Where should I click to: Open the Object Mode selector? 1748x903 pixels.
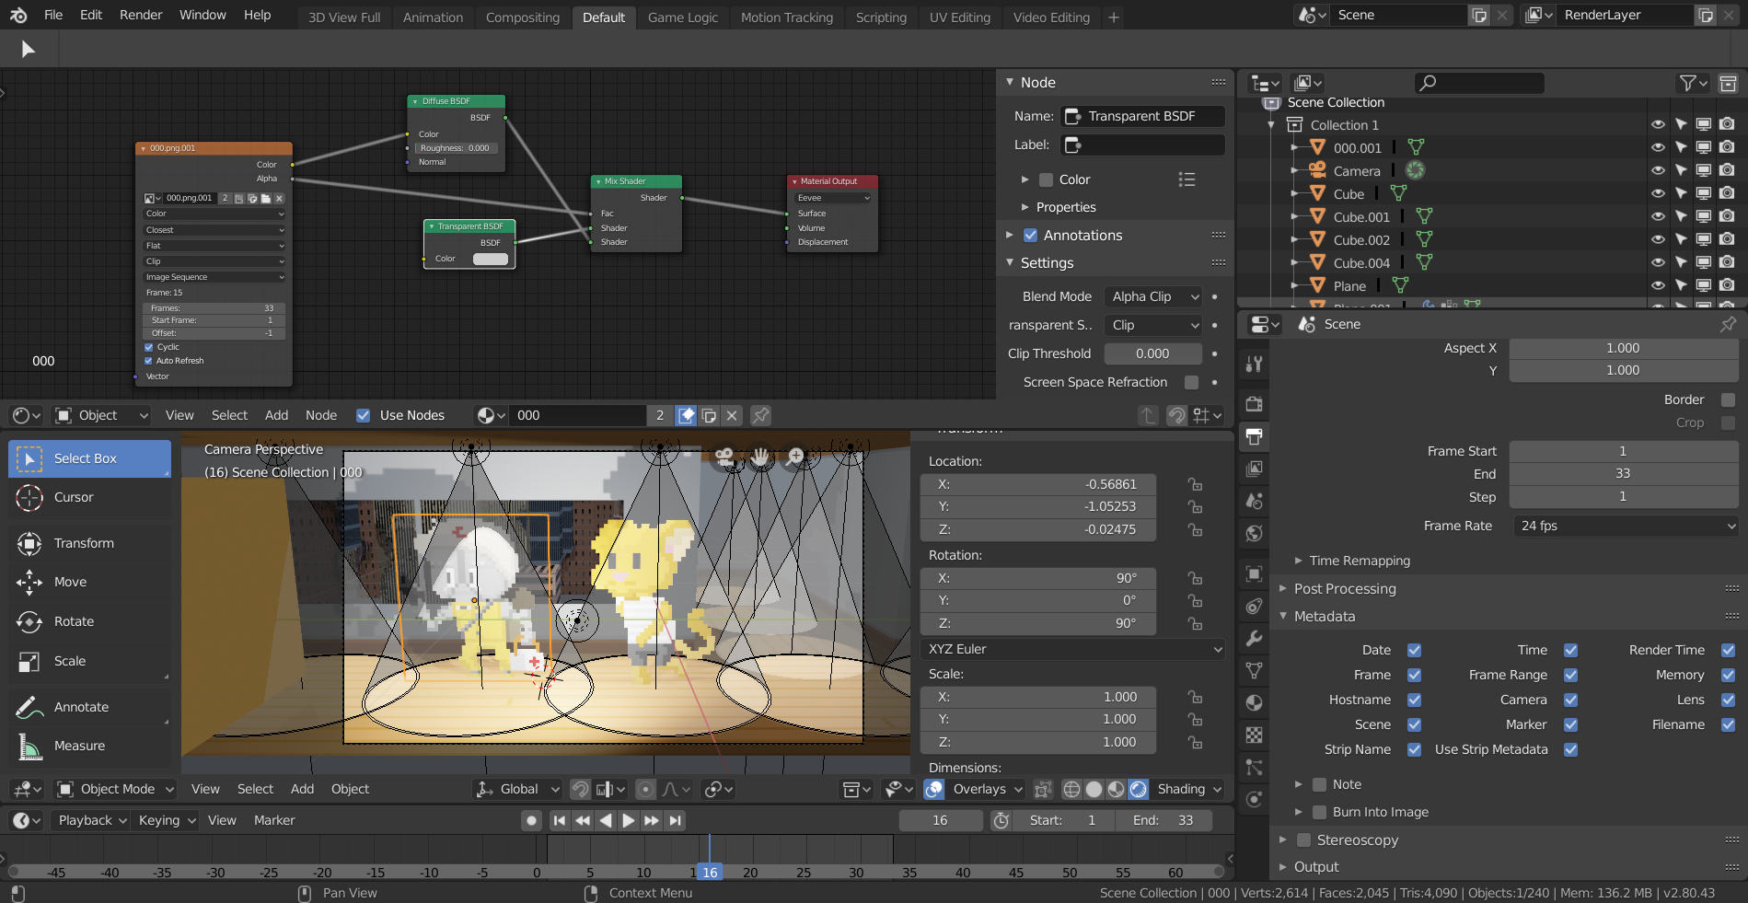coord(115,789)
